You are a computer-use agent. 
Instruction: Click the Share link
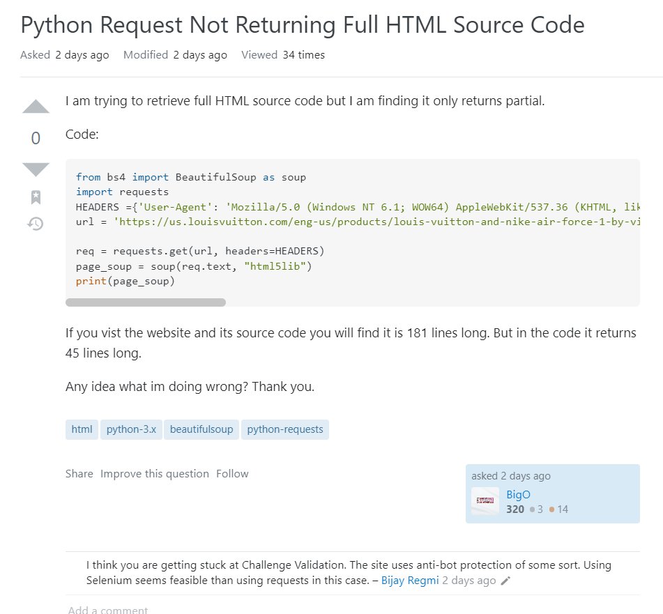[79, 474]
